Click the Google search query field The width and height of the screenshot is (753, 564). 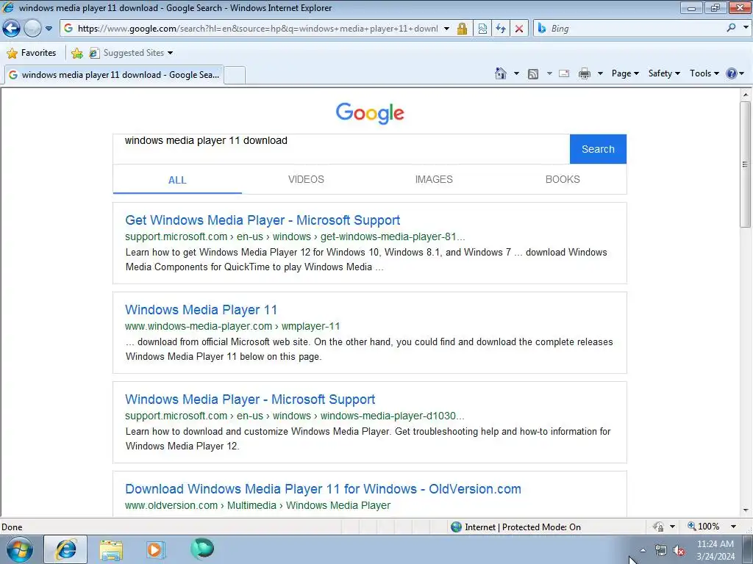341,149
